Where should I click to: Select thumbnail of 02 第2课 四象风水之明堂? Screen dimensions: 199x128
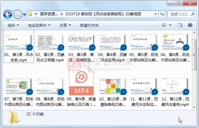(50, 42)
